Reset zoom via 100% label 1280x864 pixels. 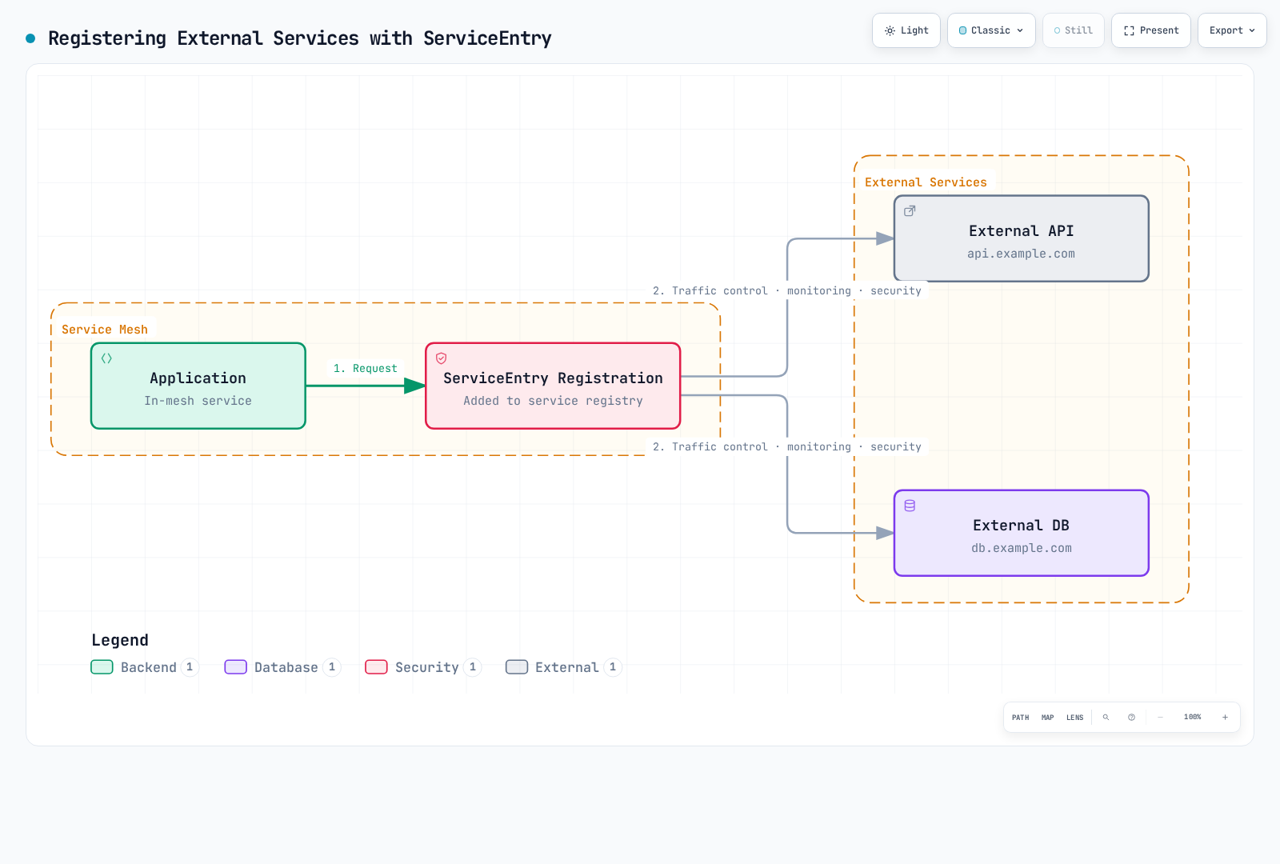1193,718
